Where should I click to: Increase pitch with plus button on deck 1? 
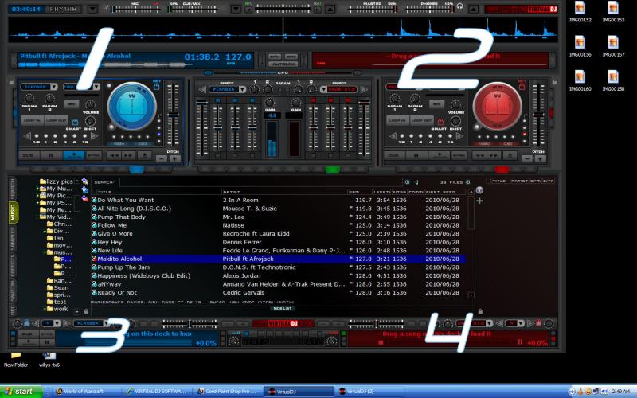point(175,158)
